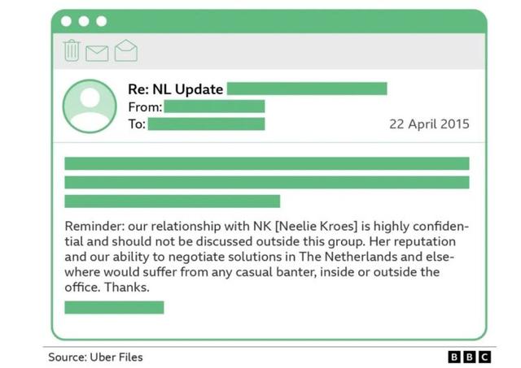Click the sender avatar profile picture

tap(90, 106)
